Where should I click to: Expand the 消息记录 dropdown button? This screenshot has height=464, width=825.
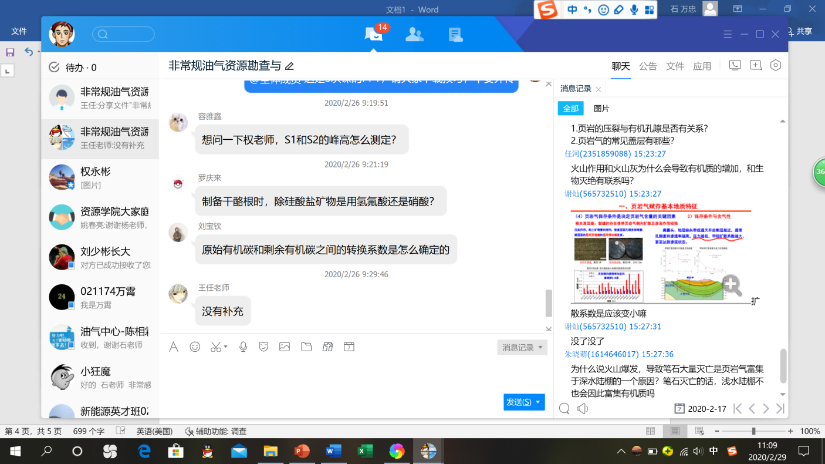(x=540, y=348)
